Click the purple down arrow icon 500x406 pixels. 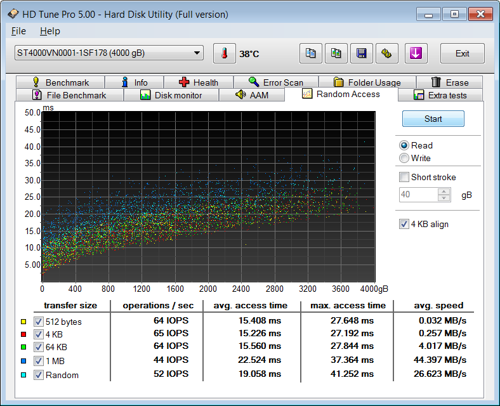point(416,53)
